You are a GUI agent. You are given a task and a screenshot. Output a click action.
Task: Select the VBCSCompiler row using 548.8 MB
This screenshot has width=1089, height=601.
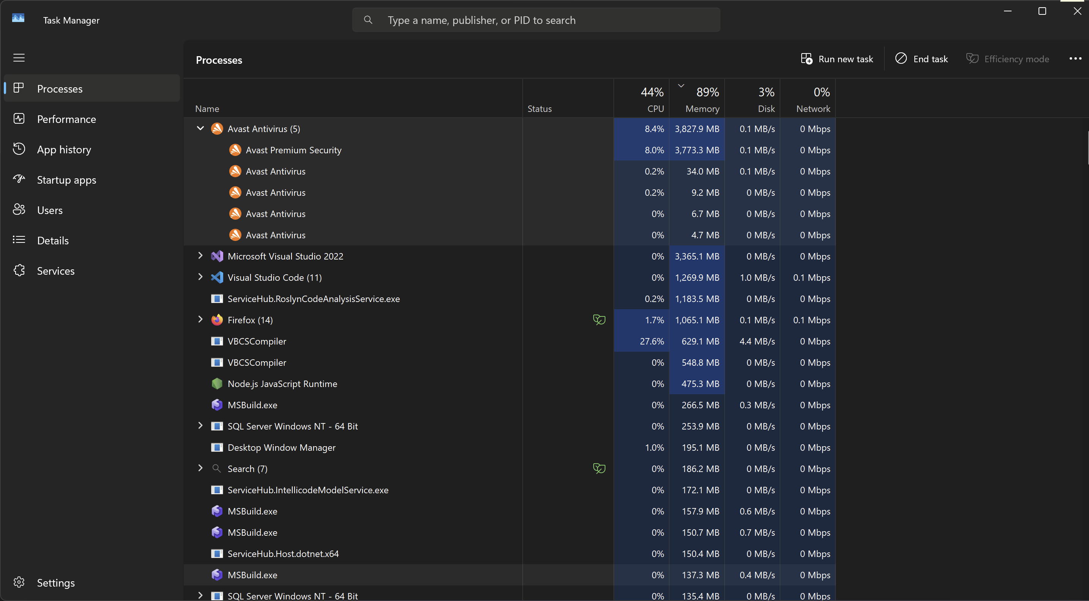509,362
